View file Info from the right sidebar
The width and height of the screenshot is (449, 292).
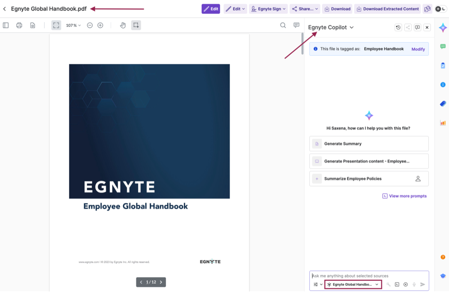tap(443, 84)
